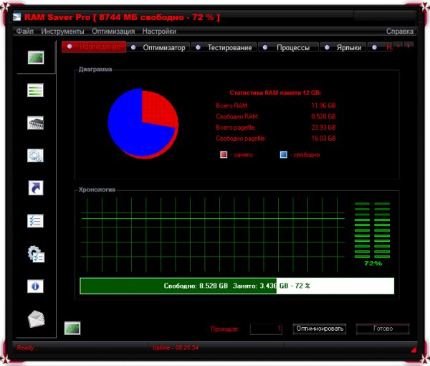Click the red resize grip in status bar

point(414,349)
